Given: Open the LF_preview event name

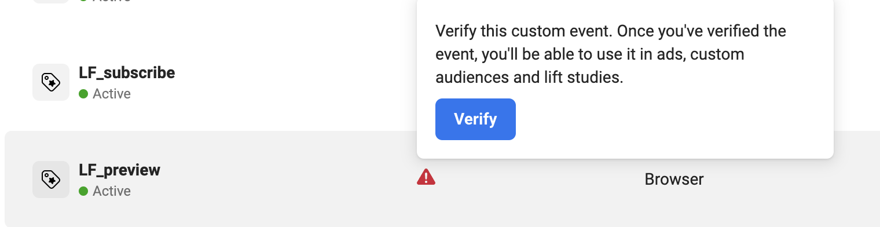Looking at the screenshot, I should [119, 170].
